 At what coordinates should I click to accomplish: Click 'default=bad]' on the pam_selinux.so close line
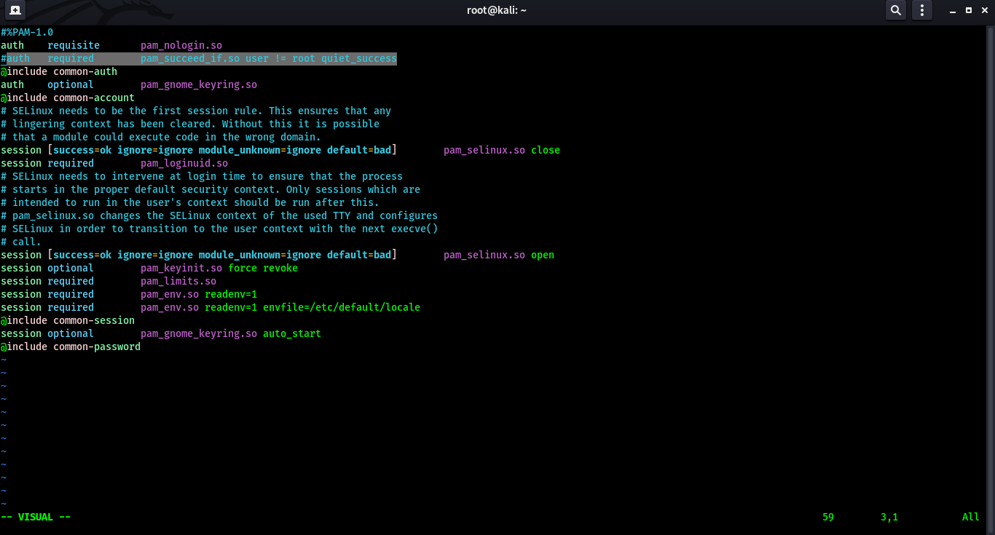(362, 150)
